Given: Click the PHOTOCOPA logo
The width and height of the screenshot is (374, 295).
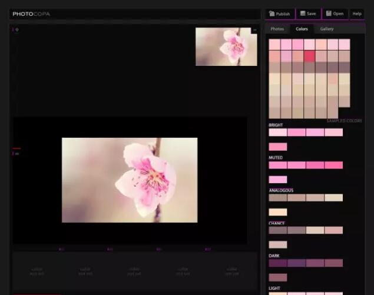Looking at the screenshot, I should pos(31,14).
